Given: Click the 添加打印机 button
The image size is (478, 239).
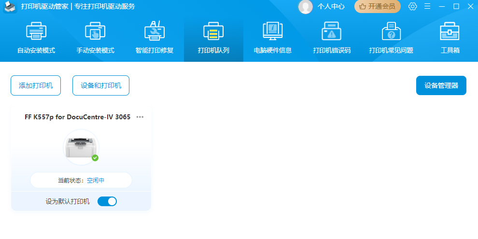Looking at the screenshot, I should [36, 85].
